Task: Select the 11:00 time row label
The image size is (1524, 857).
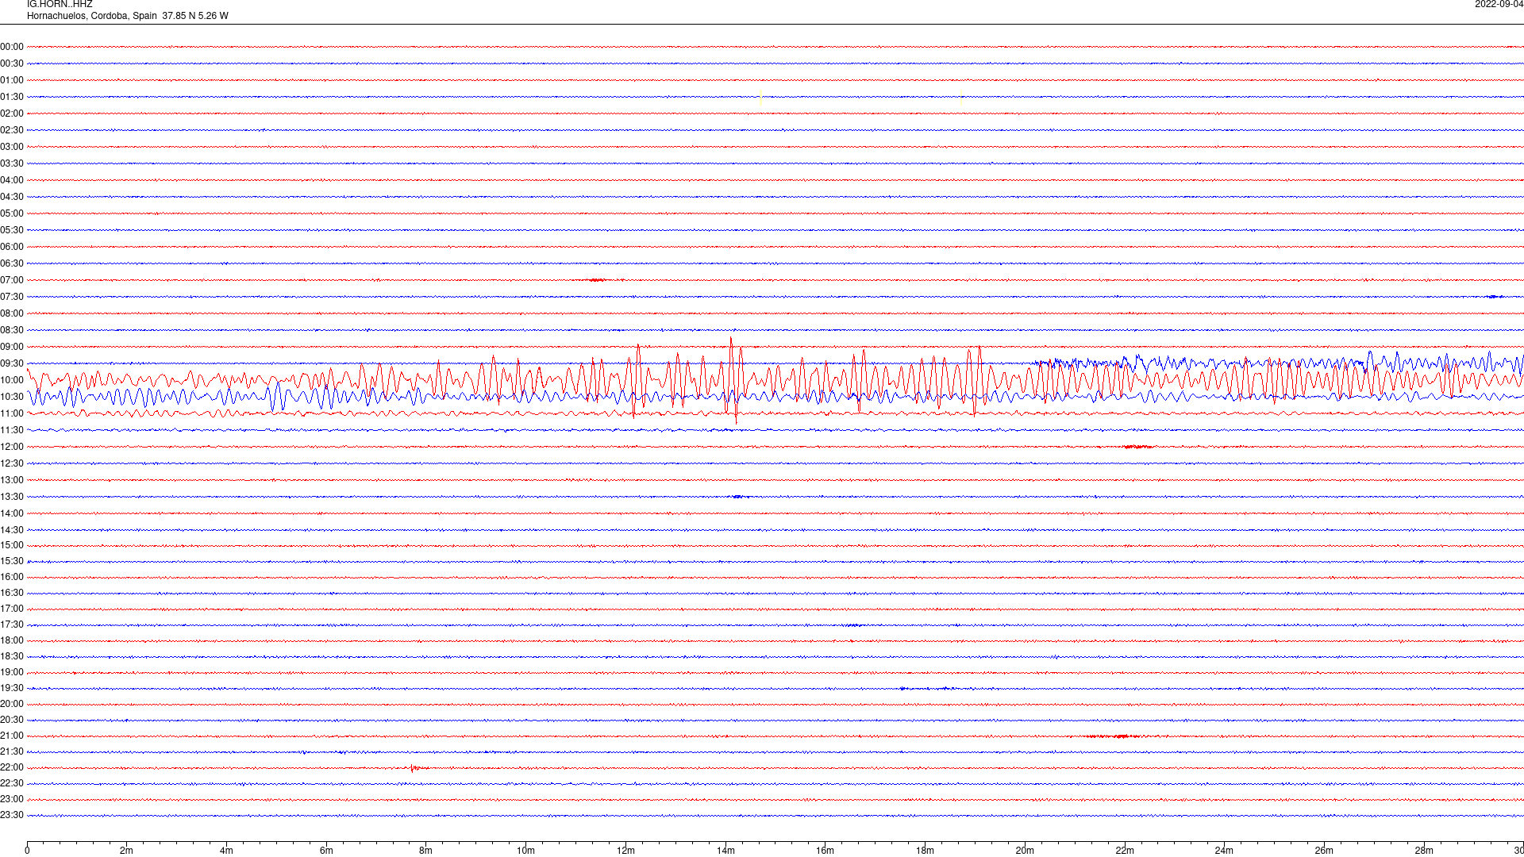Action: pos(12,413)
